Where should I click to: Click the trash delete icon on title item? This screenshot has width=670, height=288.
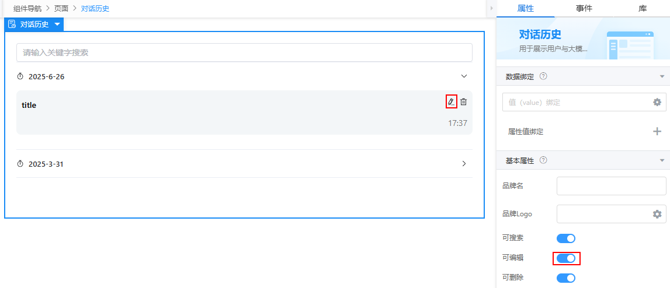[464, 101]
